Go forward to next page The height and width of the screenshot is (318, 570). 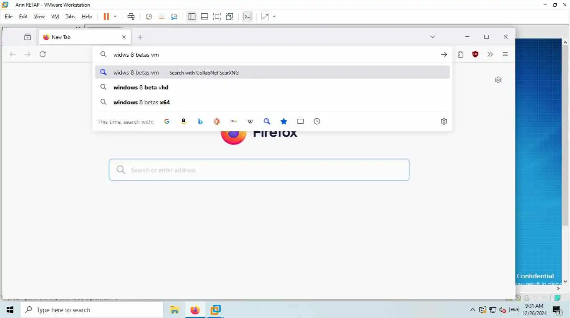pos(27,54)
